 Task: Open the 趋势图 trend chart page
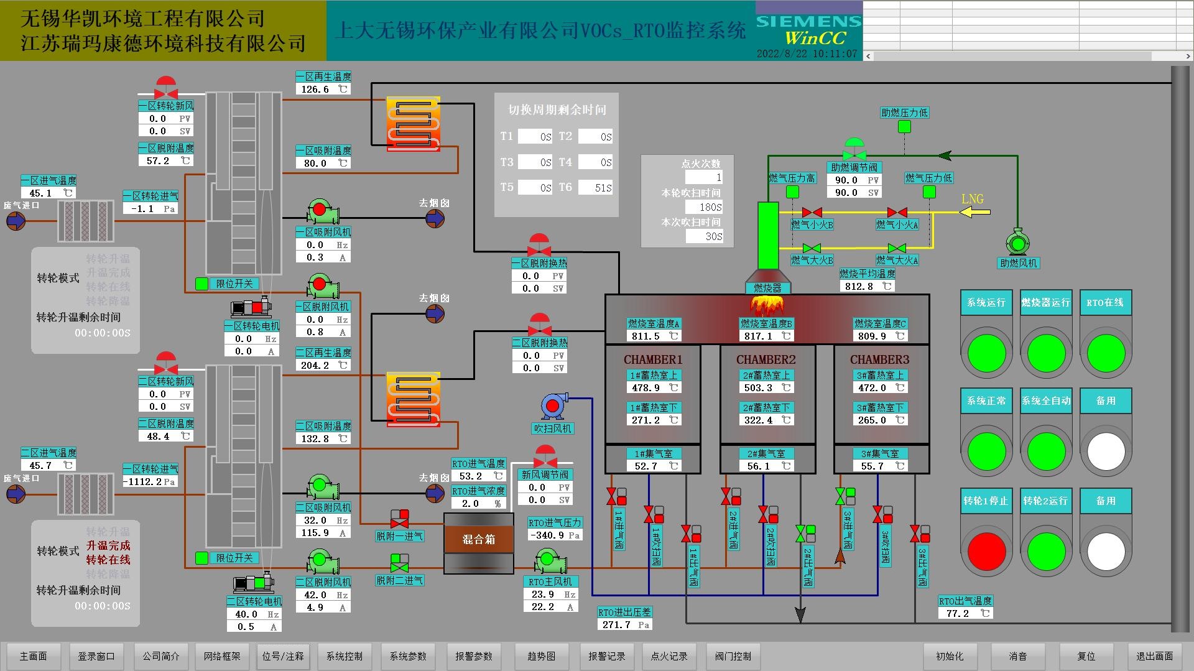click(541, 656)
